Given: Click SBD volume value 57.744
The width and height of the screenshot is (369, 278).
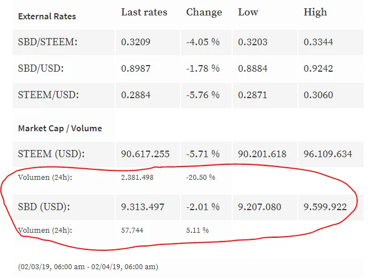Looking at the screenshot, I should click(132, 230).
